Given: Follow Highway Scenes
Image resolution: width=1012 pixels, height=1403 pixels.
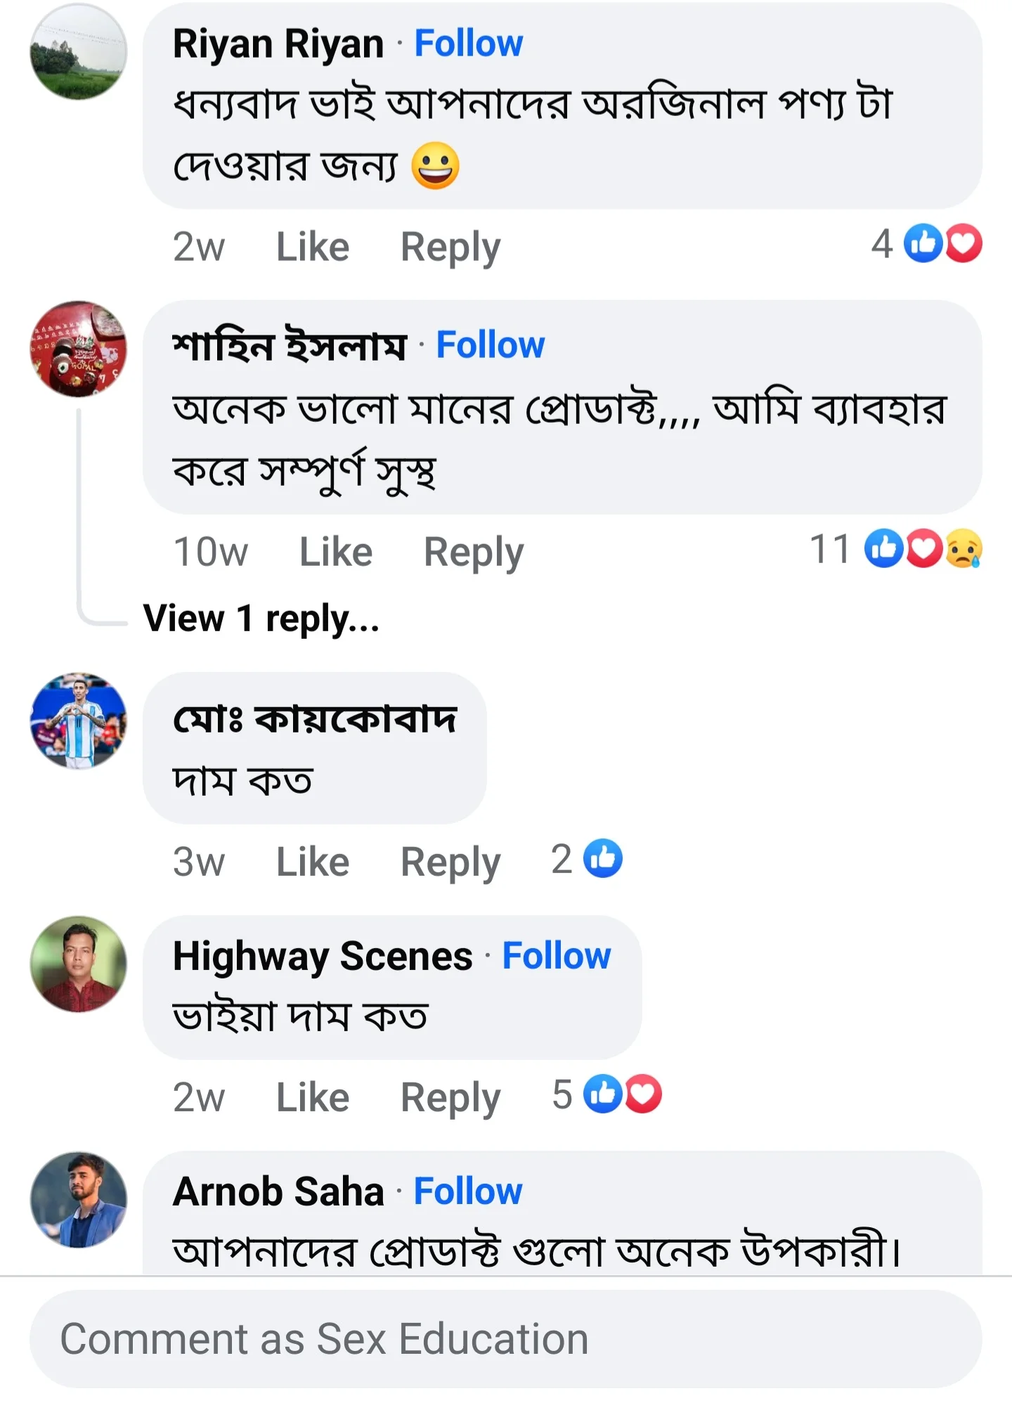Looking at the screenshot, I should tap(557, 955).
